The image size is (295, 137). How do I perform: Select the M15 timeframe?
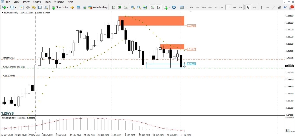(204, 7)
